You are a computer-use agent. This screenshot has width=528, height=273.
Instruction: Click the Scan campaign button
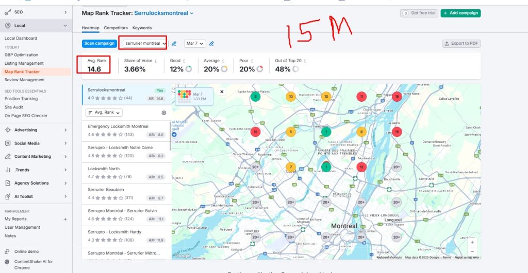(x=100, y=43)
